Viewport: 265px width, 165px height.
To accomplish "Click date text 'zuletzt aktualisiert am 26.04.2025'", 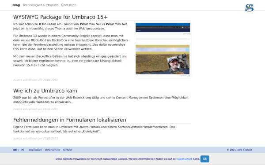I will point(35,80).
